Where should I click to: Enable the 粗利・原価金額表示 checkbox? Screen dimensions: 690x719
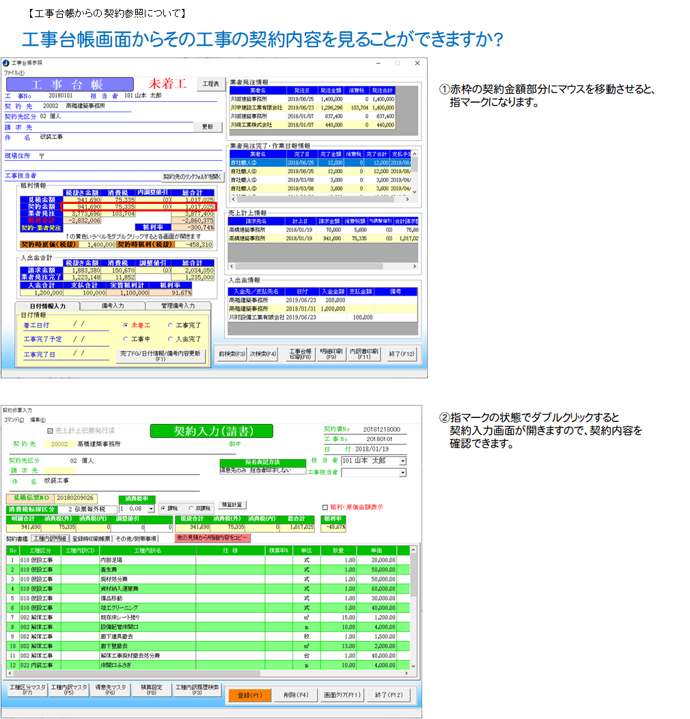(x=325, y=508)
